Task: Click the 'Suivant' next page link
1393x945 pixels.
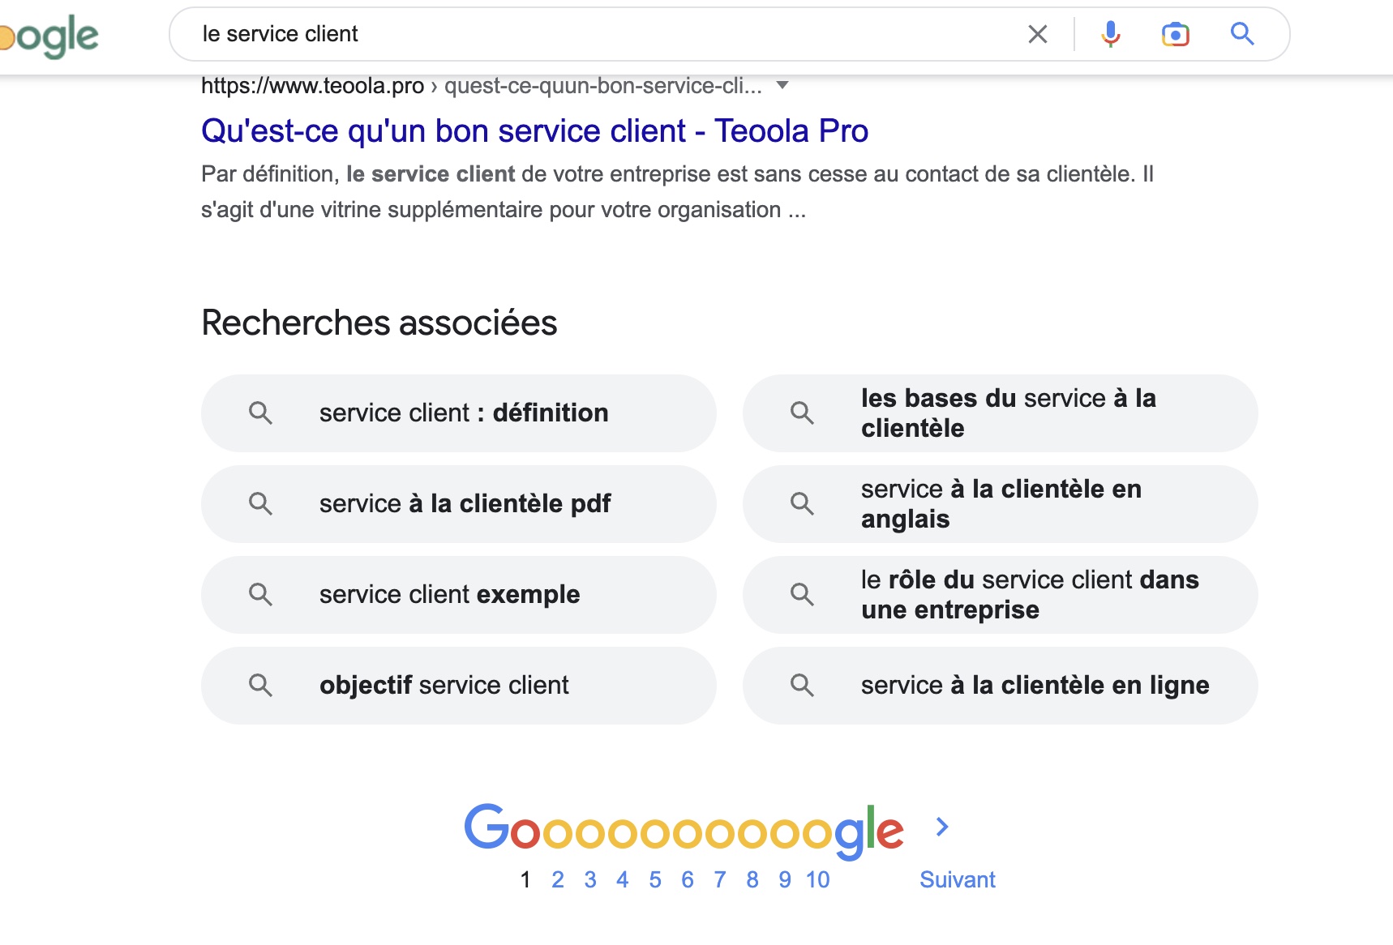Action: click(957, 880)
